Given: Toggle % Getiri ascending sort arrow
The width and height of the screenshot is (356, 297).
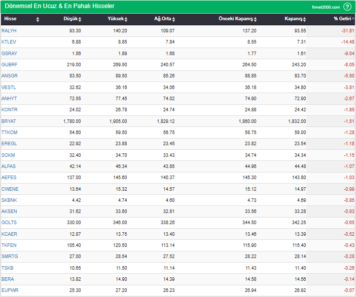Looking at the screenshot, I should coord(353,18).
